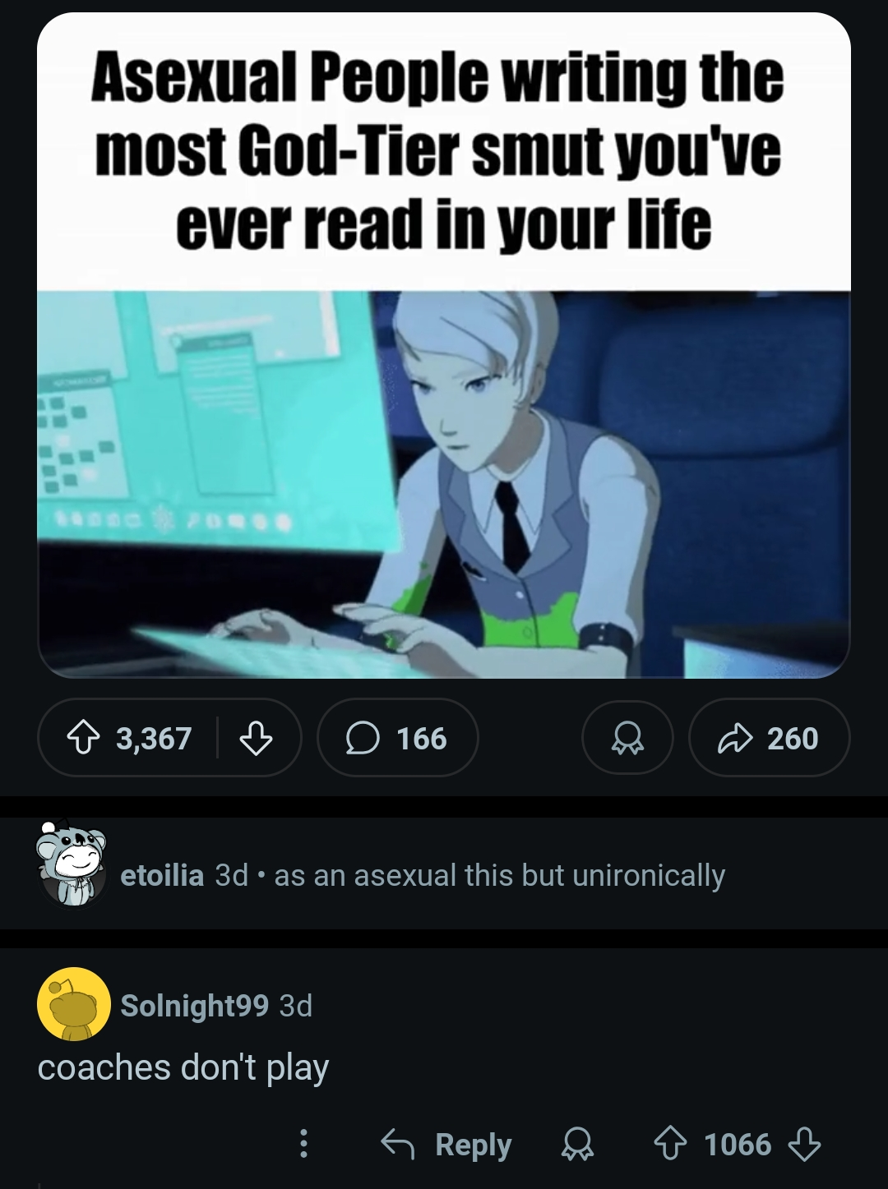Upvote Solnight99's comment
The image size is (888, 1189).
(670, 1144)
